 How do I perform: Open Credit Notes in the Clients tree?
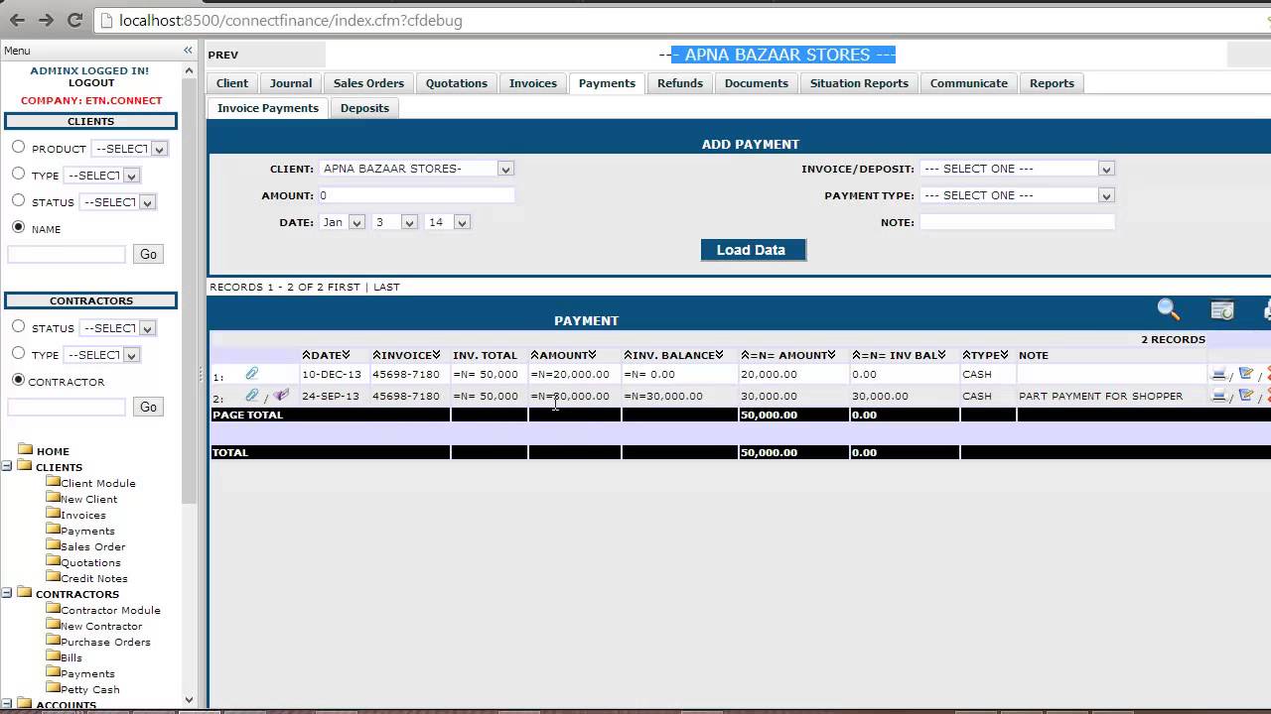pos(94,578)
